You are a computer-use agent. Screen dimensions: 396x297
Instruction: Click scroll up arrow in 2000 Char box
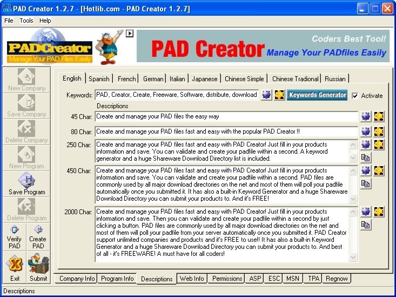tap(353, 212)
